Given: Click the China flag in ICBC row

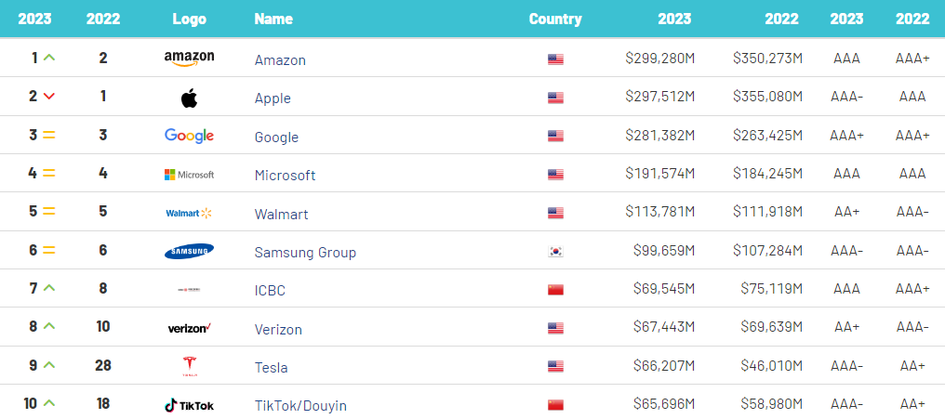Looking at the screenshot, I should coord(555,290).
